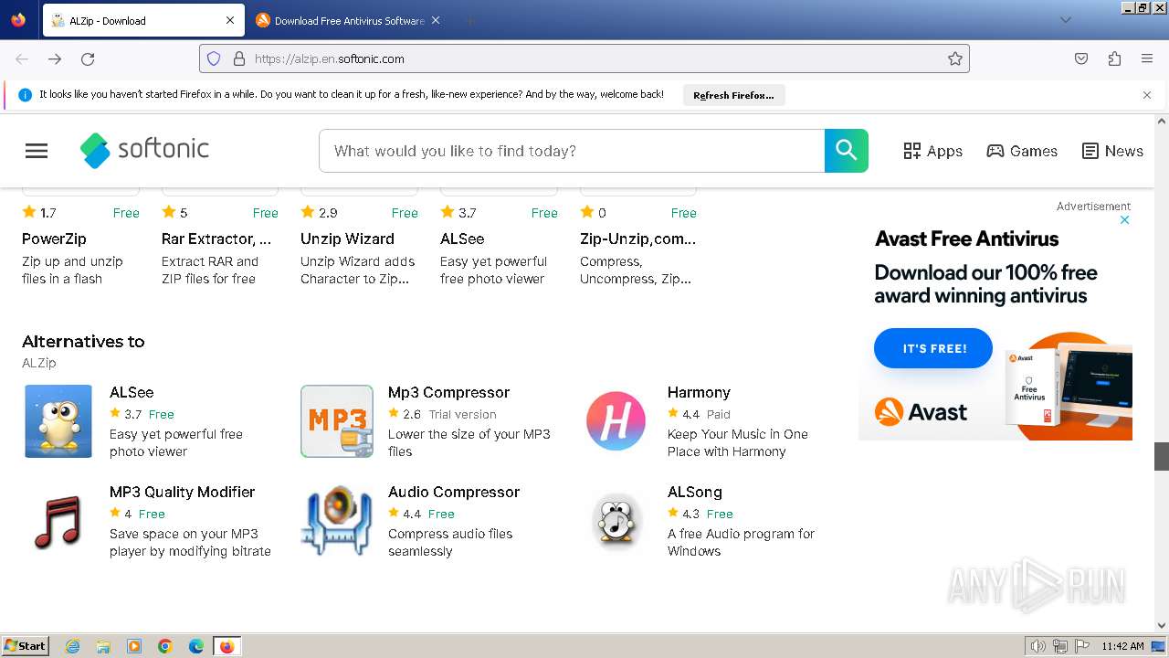Open File Explorer from taskbar

pos(103,646)
